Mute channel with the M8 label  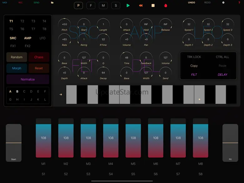pos(201,164)
